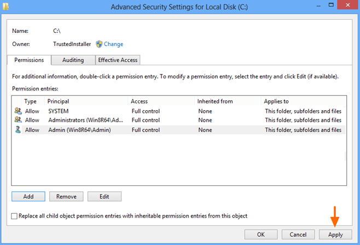
Task: Click the UAC shield icon beside Change
Action: 99,44
